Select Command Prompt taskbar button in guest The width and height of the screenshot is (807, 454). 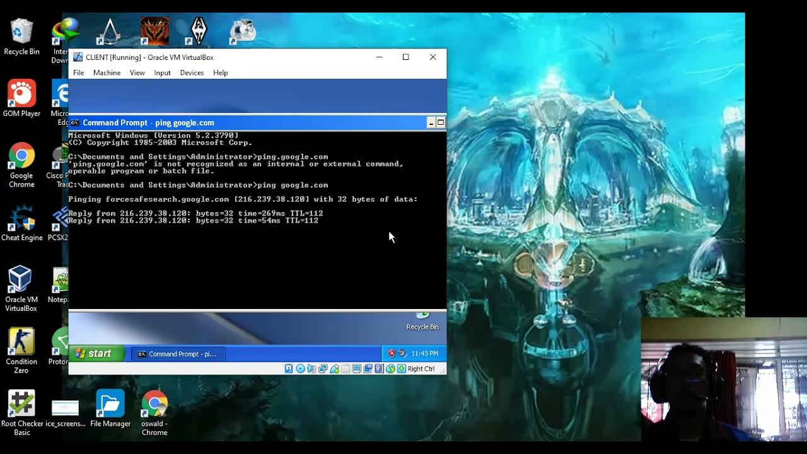[178, 354]
